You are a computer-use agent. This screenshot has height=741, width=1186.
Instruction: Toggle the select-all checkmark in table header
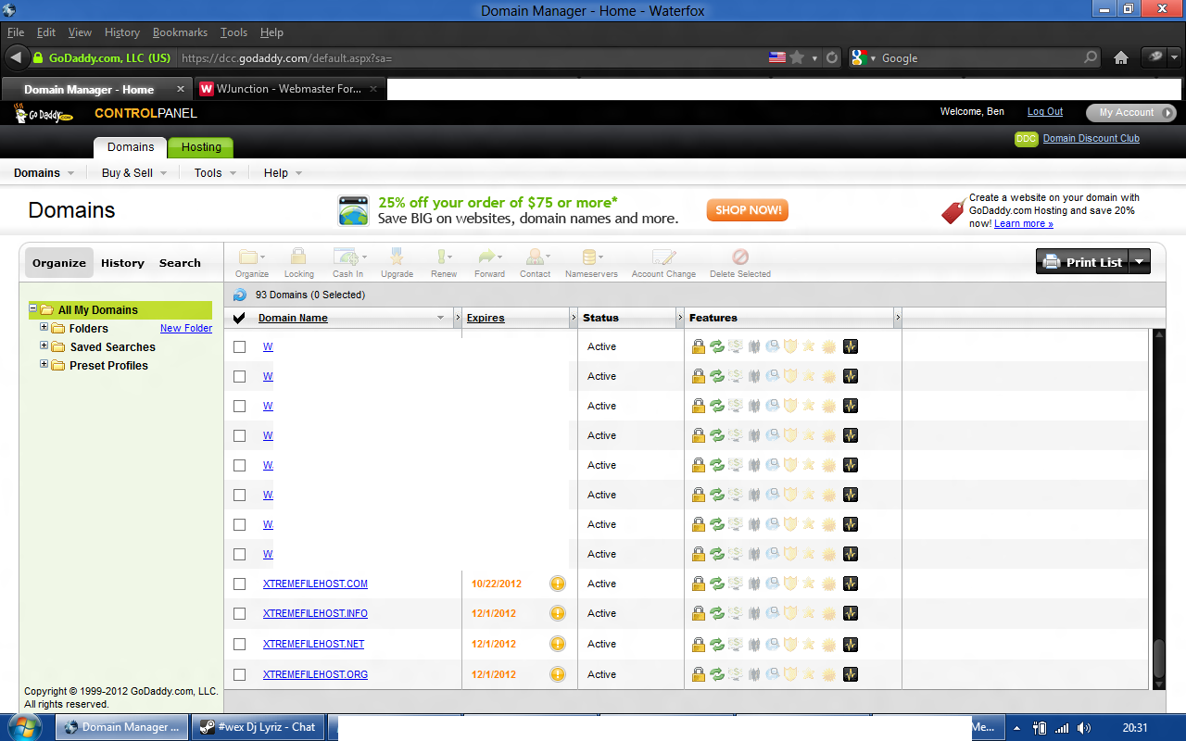(x=239, y=318)
